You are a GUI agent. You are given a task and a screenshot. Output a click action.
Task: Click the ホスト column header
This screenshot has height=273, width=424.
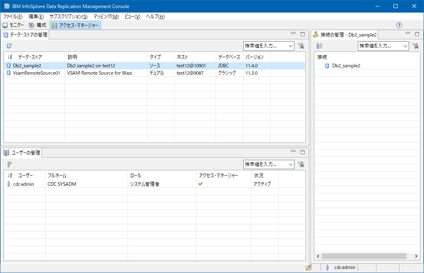pos(195,57)
